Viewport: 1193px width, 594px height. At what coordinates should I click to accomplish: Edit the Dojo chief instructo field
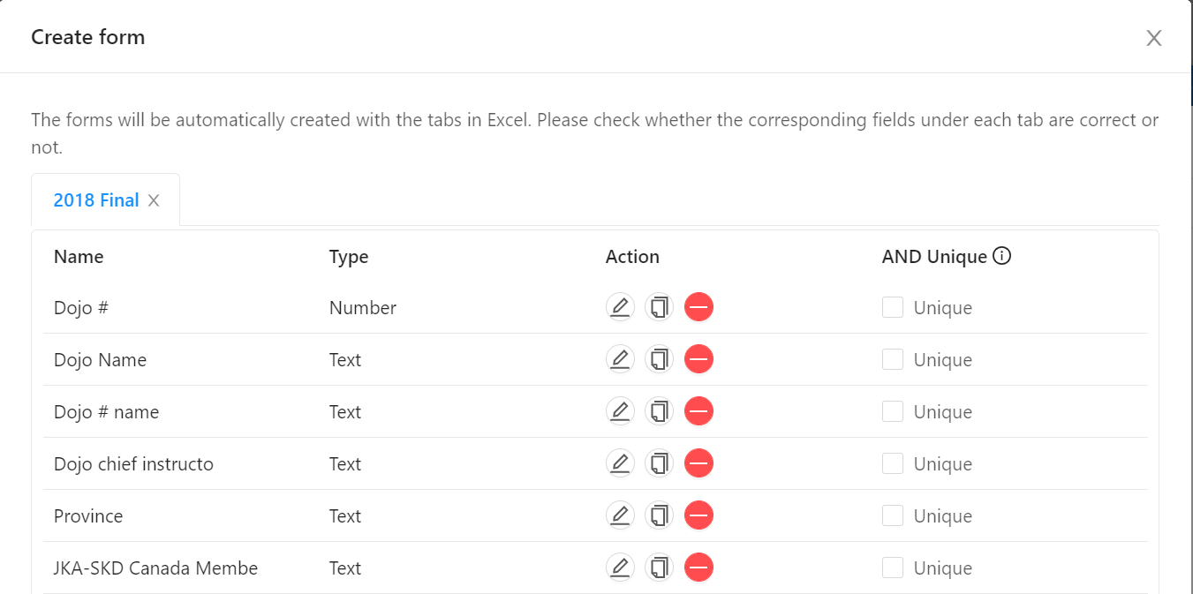pyautogui.click(x=620, y=463)
